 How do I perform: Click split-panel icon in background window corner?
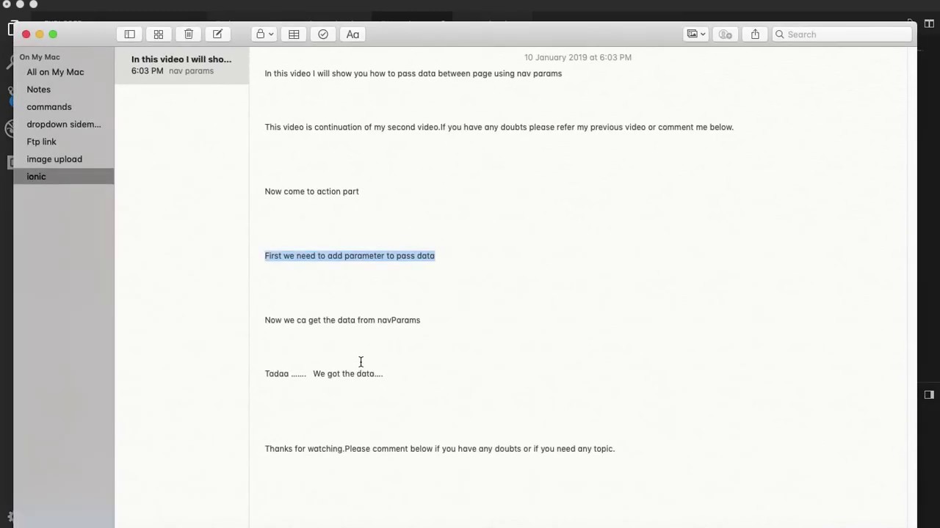click(929, 24)
